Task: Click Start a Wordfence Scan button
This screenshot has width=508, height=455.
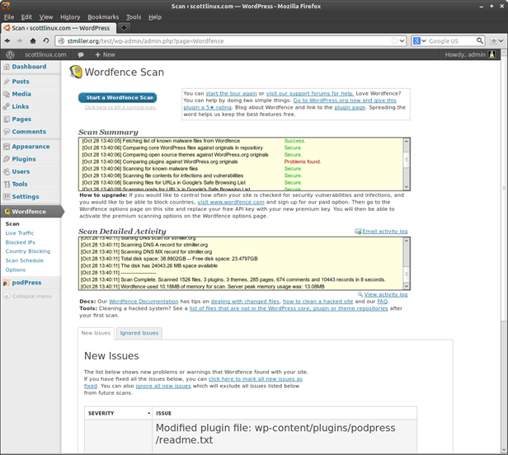Action: coord(117,97)
